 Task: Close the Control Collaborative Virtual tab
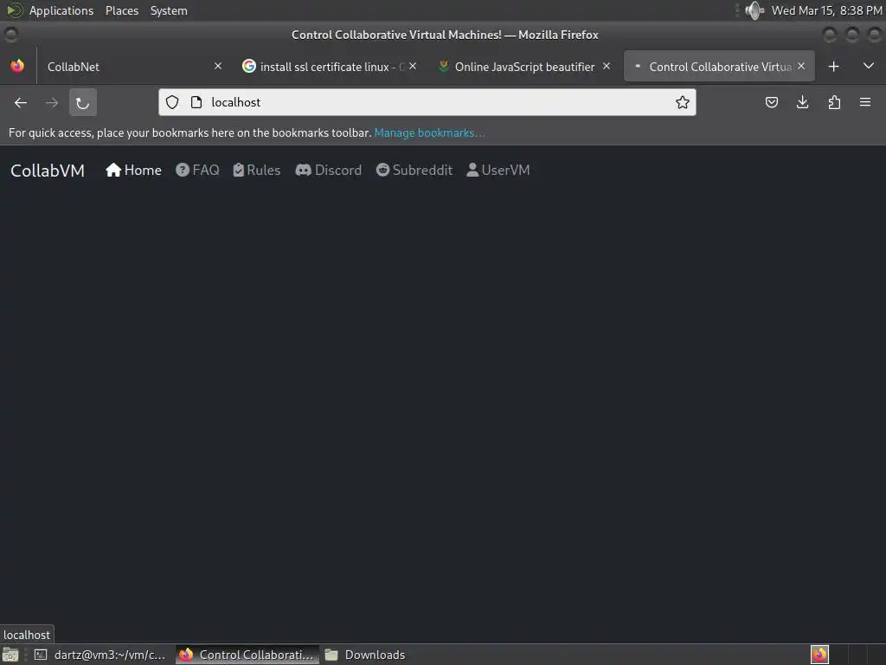click(801, 66)
